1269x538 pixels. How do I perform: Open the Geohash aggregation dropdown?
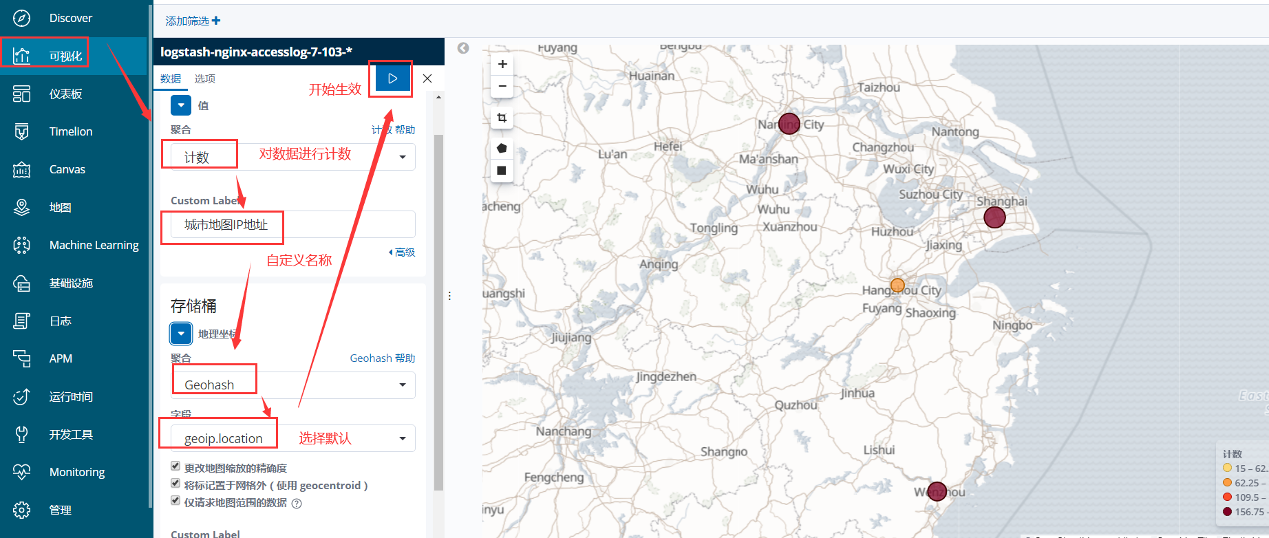point(293,385)
